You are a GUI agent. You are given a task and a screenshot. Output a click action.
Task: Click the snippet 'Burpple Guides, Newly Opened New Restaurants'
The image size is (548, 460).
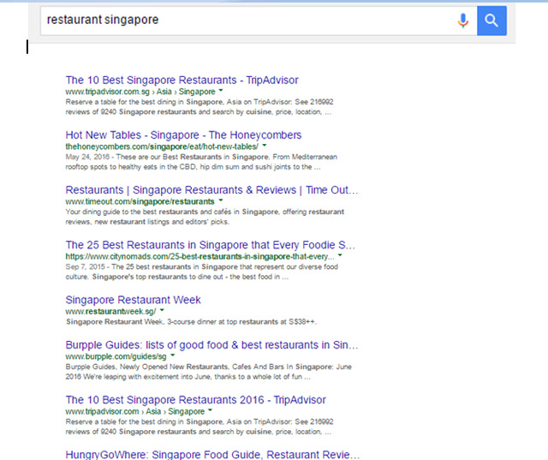point(209,372)
